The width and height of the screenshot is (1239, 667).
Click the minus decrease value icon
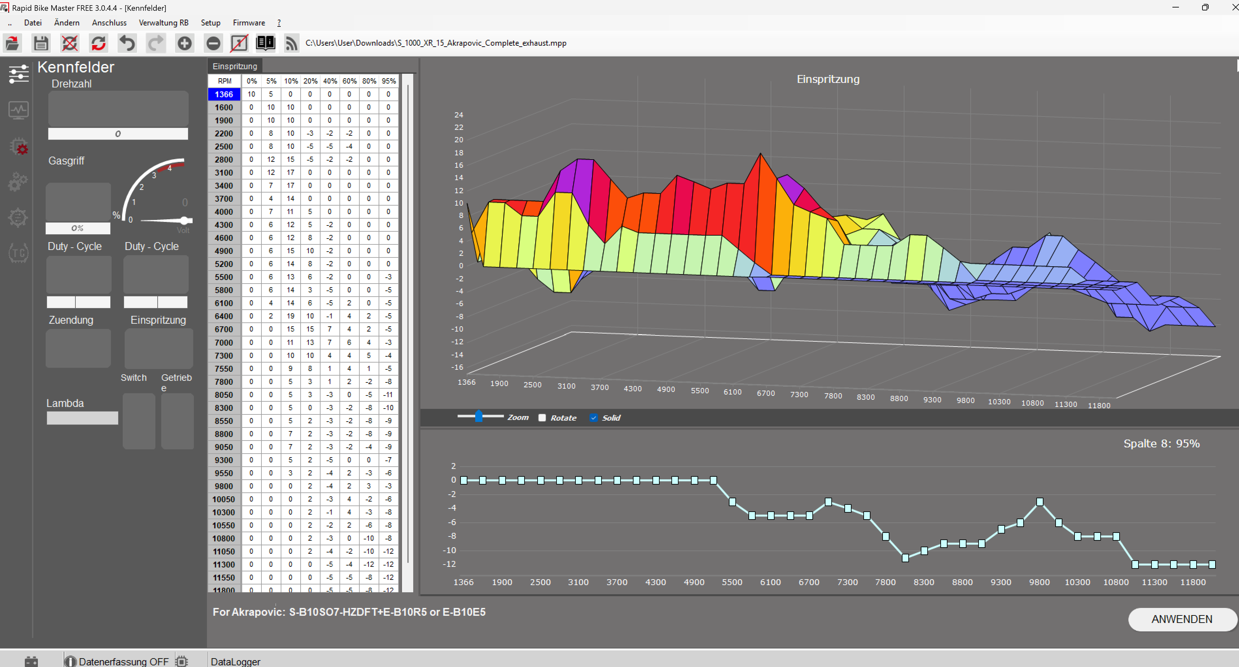[213, 43]
